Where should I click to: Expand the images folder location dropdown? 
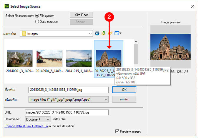90,33
